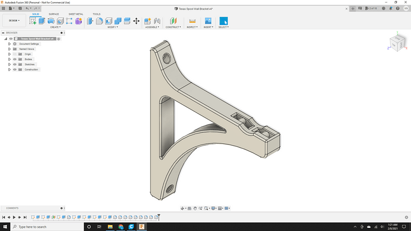Select the Joint tool
The image size is (411, 231).
click(x=157, y=21)
